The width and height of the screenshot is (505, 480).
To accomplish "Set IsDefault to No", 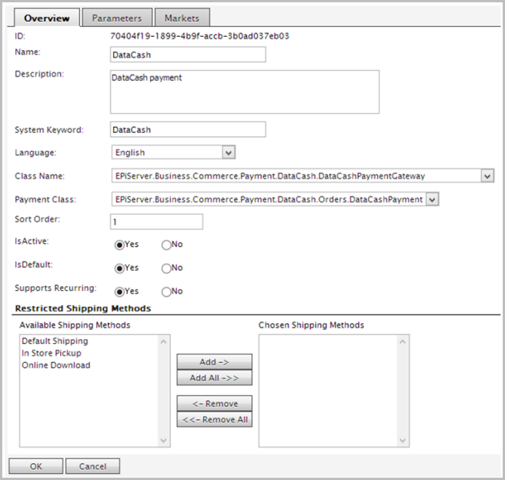I will (x=166, y=268).
